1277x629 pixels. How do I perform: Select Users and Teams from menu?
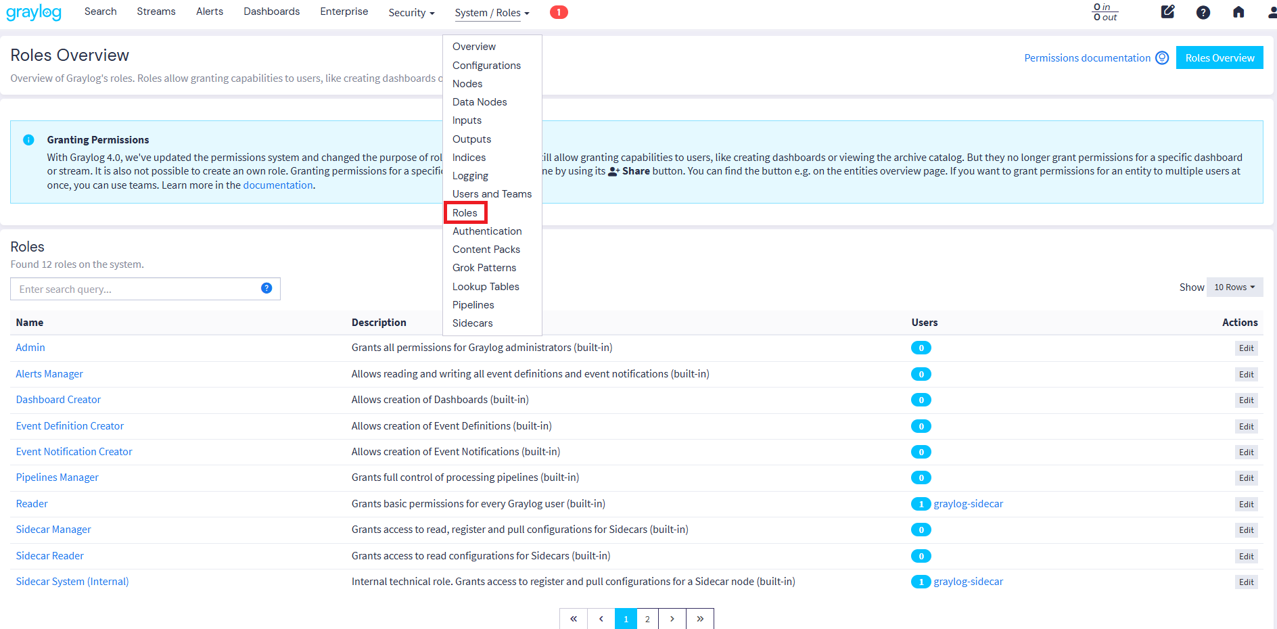coord(492,194)
